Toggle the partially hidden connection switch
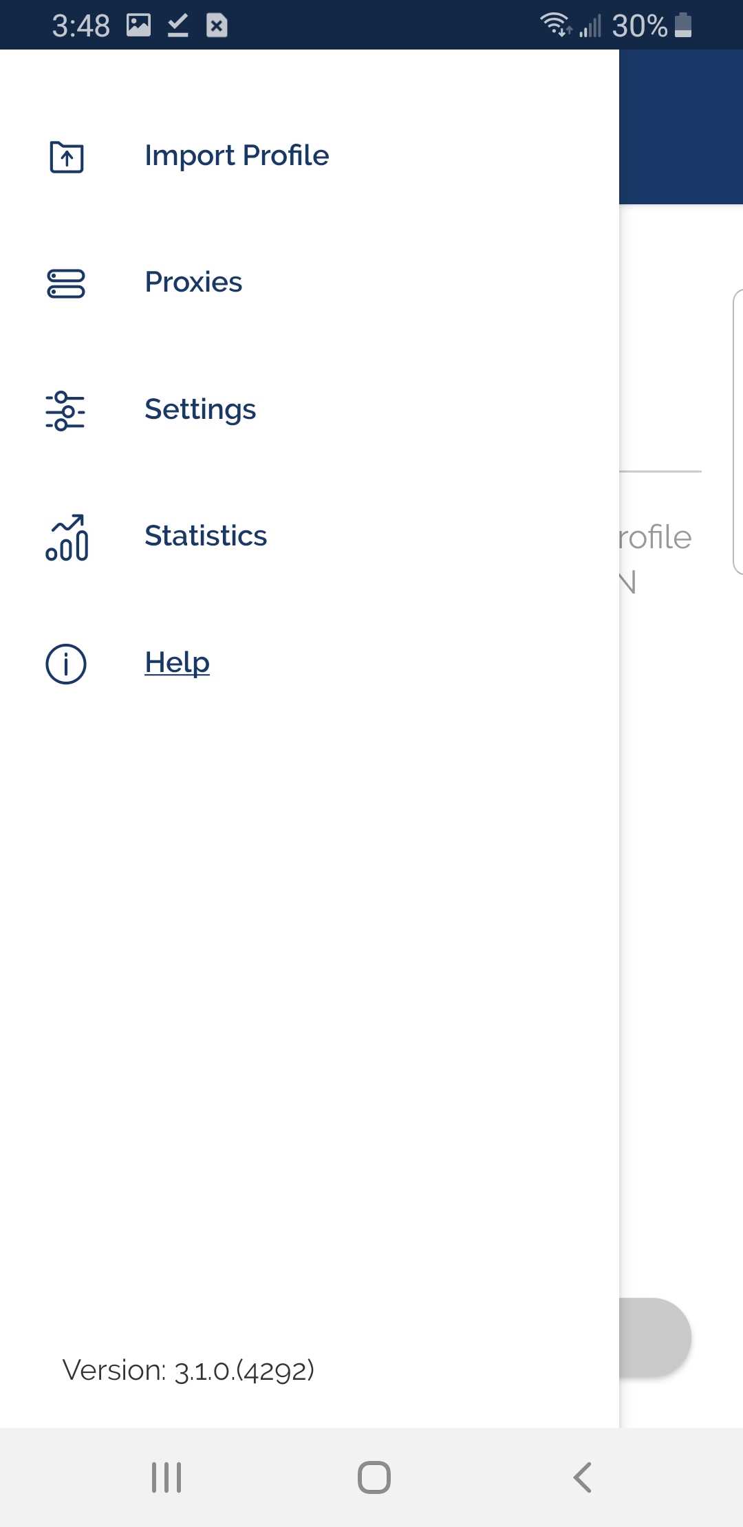The width and height of the screenshot is (743, 1527). point(655,1337)
